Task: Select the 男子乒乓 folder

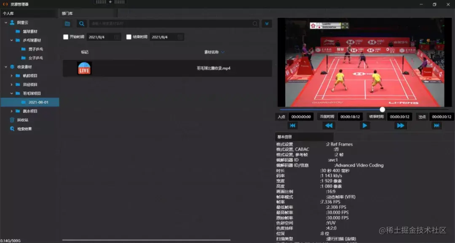Action: (x=36, y=49)
